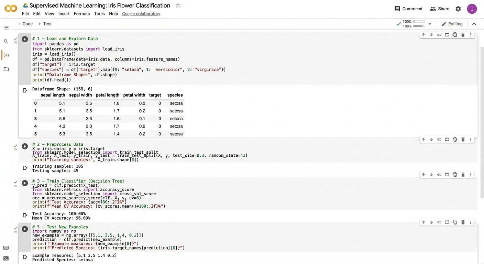Click 'Predicted Species: setosa' output line

(x=63, y=260)
